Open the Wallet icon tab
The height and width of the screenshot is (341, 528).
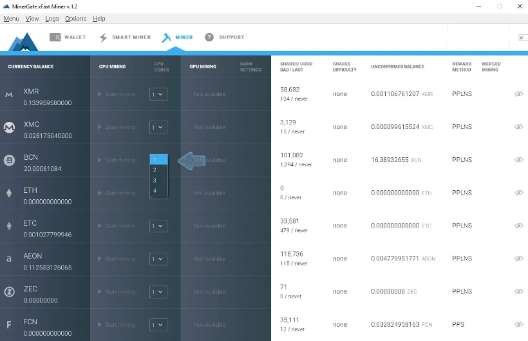[x=55, y=37]
